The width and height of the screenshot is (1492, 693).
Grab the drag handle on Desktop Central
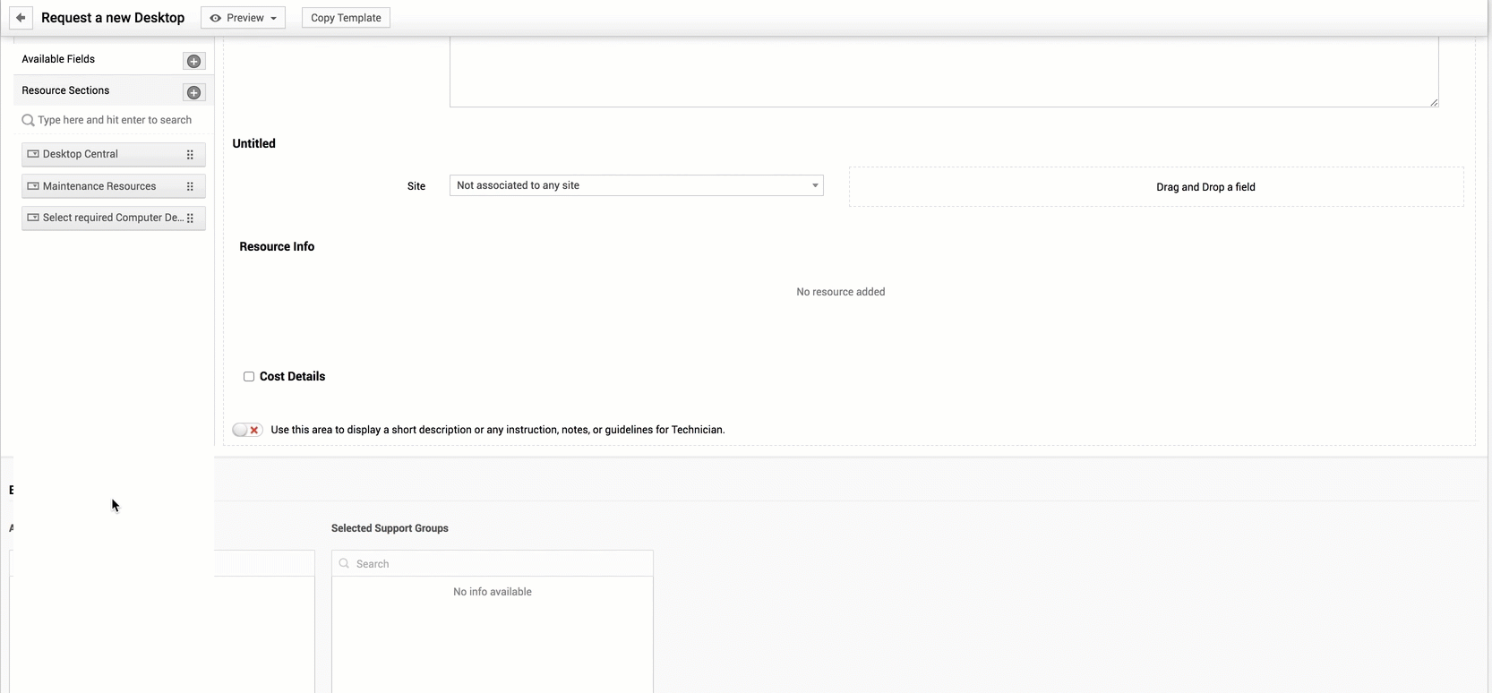190,154
